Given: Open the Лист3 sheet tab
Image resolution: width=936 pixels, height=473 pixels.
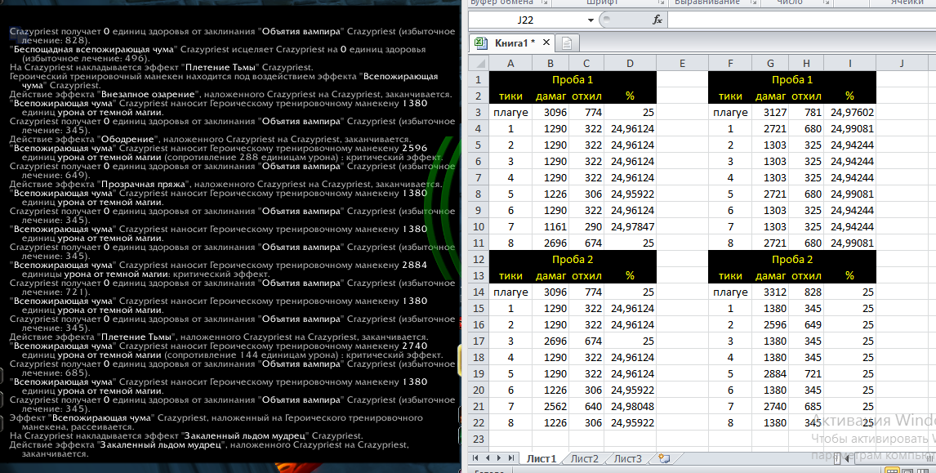Looking at the screenshot, I should pos(628,458).
